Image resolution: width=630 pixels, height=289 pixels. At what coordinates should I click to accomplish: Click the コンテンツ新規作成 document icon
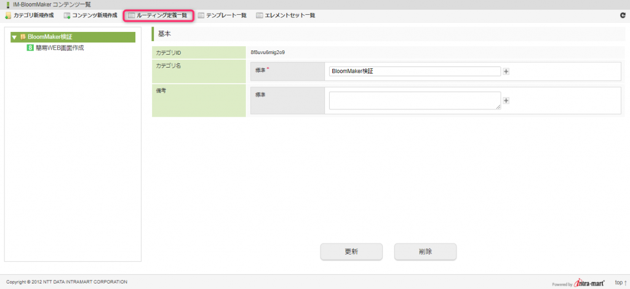(x=67, y=15)
